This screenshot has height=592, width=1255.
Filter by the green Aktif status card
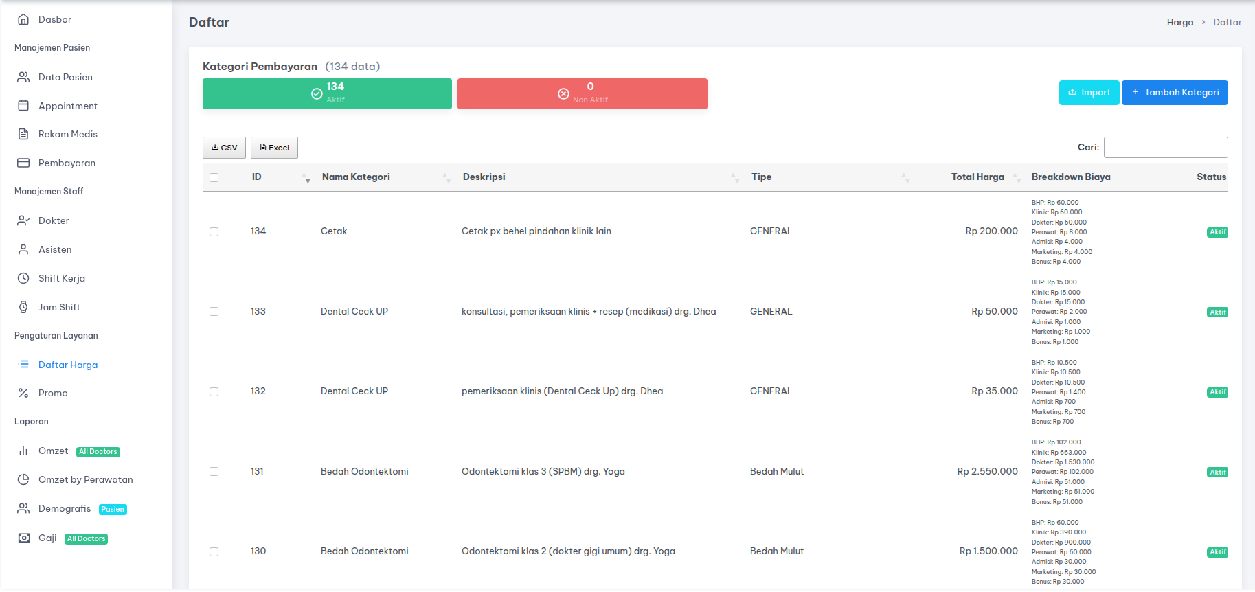point(327,93)
